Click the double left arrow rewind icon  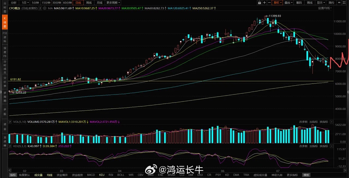(x=339, y=3)
